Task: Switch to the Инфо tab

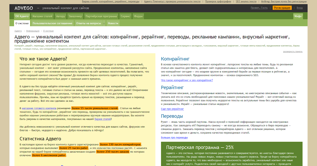Action: pos(298,16)
